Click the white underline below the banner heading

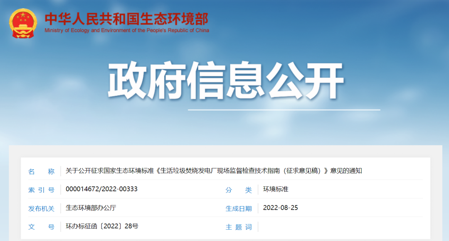pyautogui.click(x=284, y=110)
